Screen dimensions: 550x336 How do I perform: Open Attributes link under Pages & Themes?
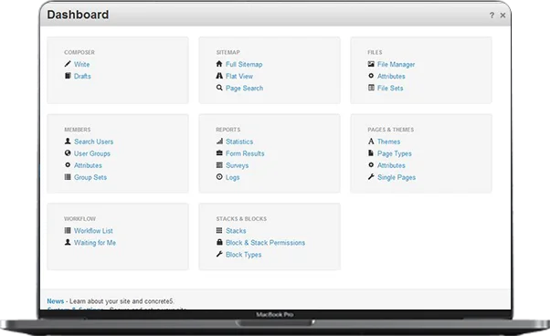coord(391,165)
